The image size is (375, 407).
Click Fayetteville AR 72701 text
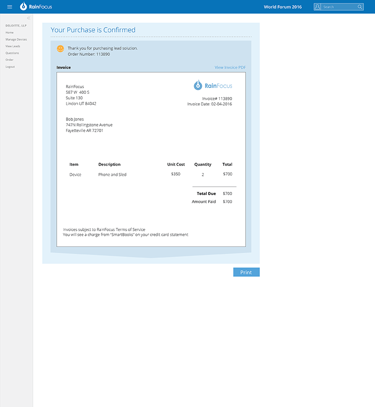[x=84, y=130]
